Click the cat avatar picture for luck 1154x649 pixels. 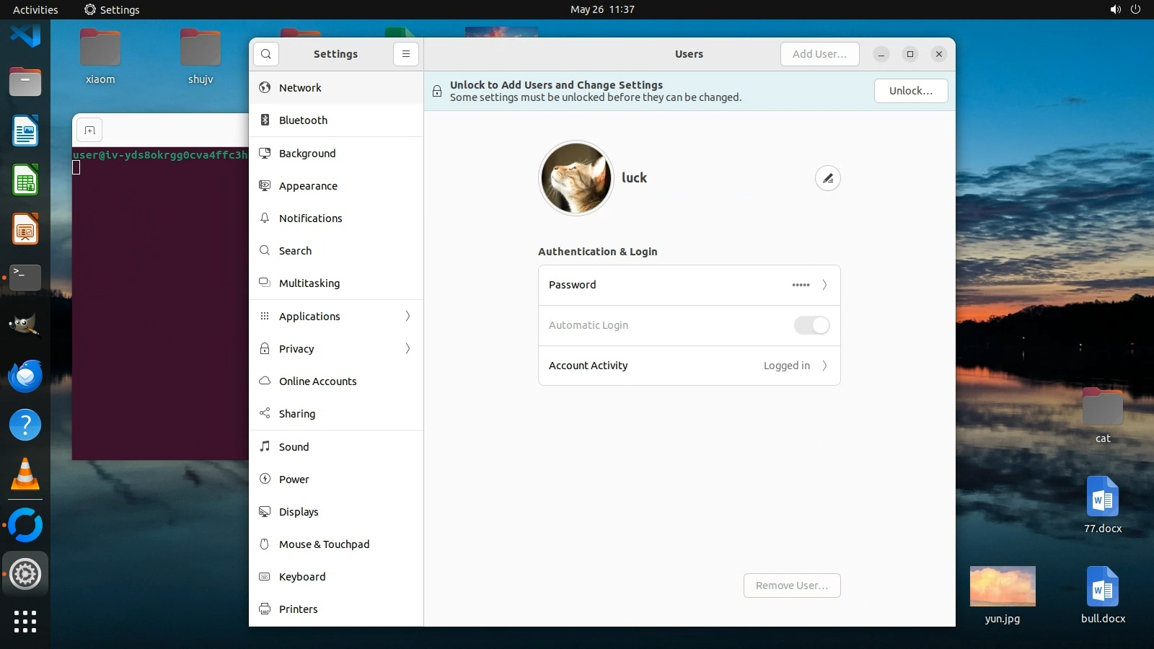coord(576,178)
